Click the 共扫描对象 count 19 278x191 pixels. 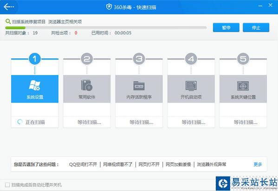tap(35, 33)
